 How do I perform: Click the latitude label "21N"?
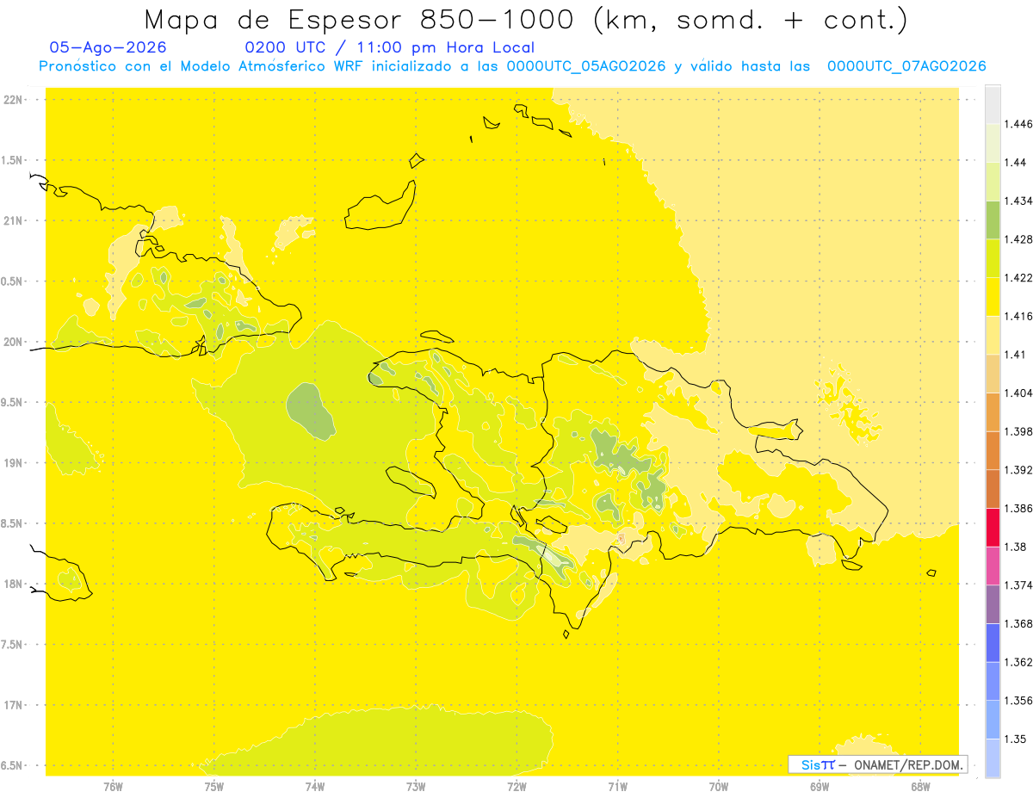pos(14,220)
